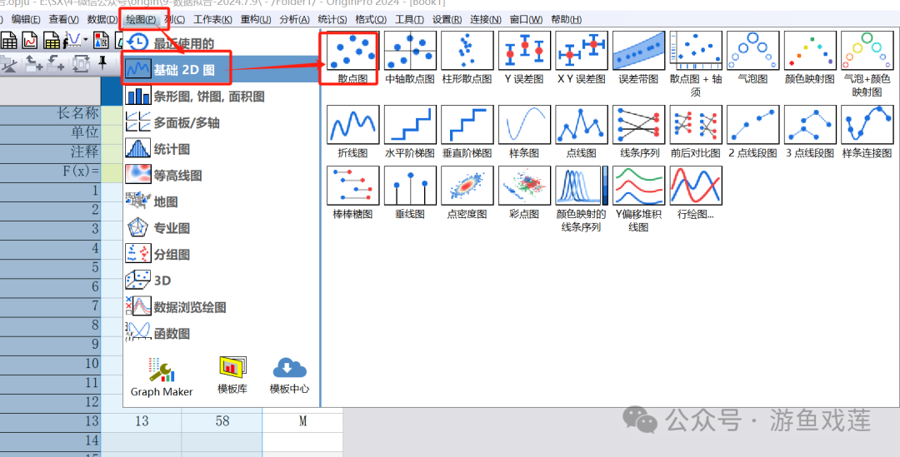Open the 格式(O) menu
The image size is (900, 457).
371,19
